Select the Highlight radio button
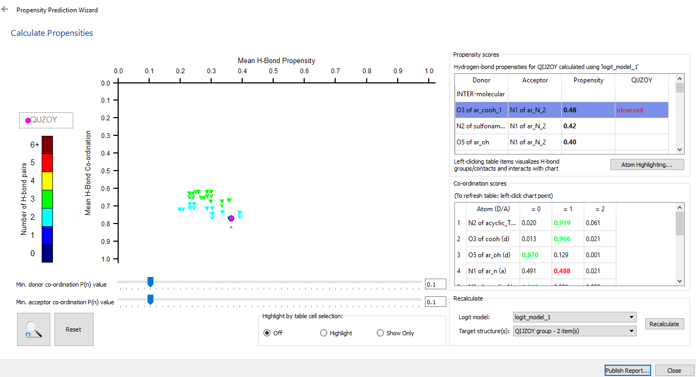This screenshot has width=696, height=377. (x=323, y=333)
